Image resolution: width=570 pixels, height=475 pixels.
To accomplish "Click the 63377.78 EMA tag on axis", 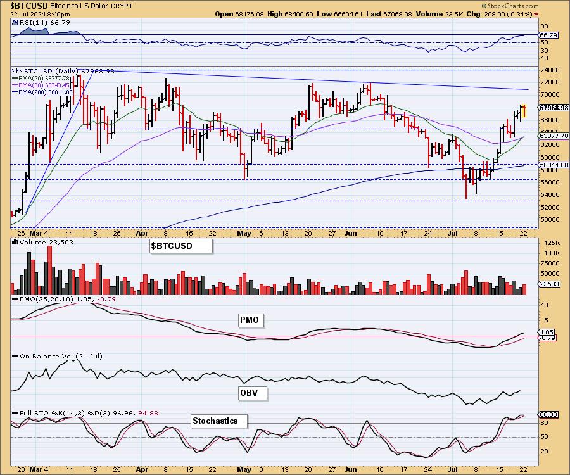I will [x=554, y=136].
